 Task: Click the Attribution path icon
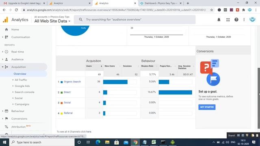[x=6, y=127]
